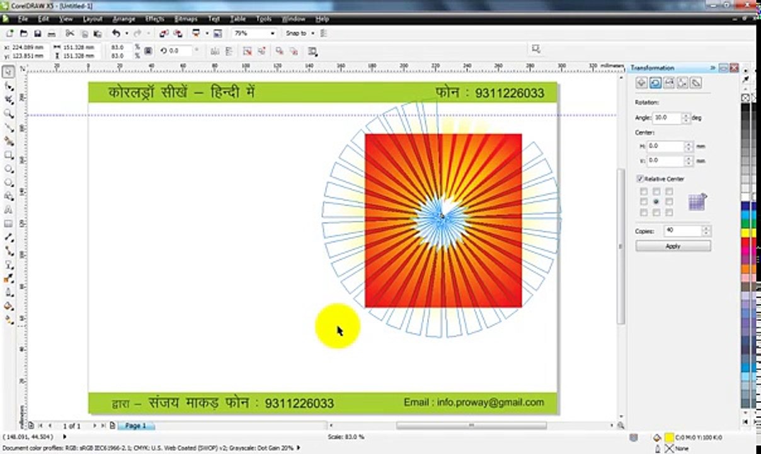Select the middle-right anchor point checkbox
Image resolution: width=761 pixels, height=454 pixels.
[x=669, y=202]
